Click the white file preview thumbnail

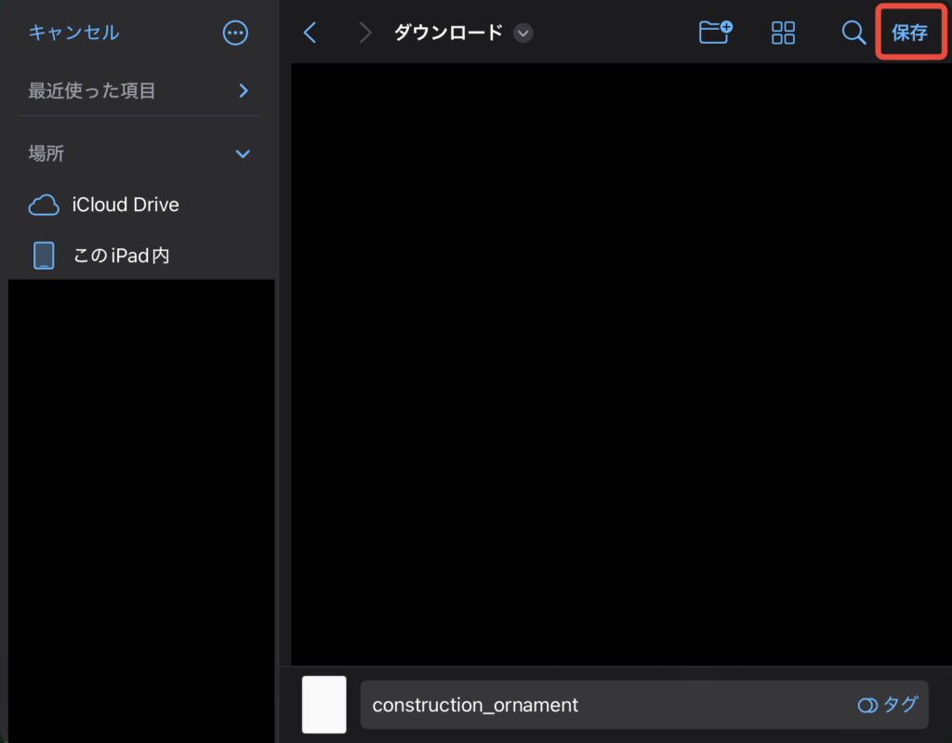[x=324, y=705]
